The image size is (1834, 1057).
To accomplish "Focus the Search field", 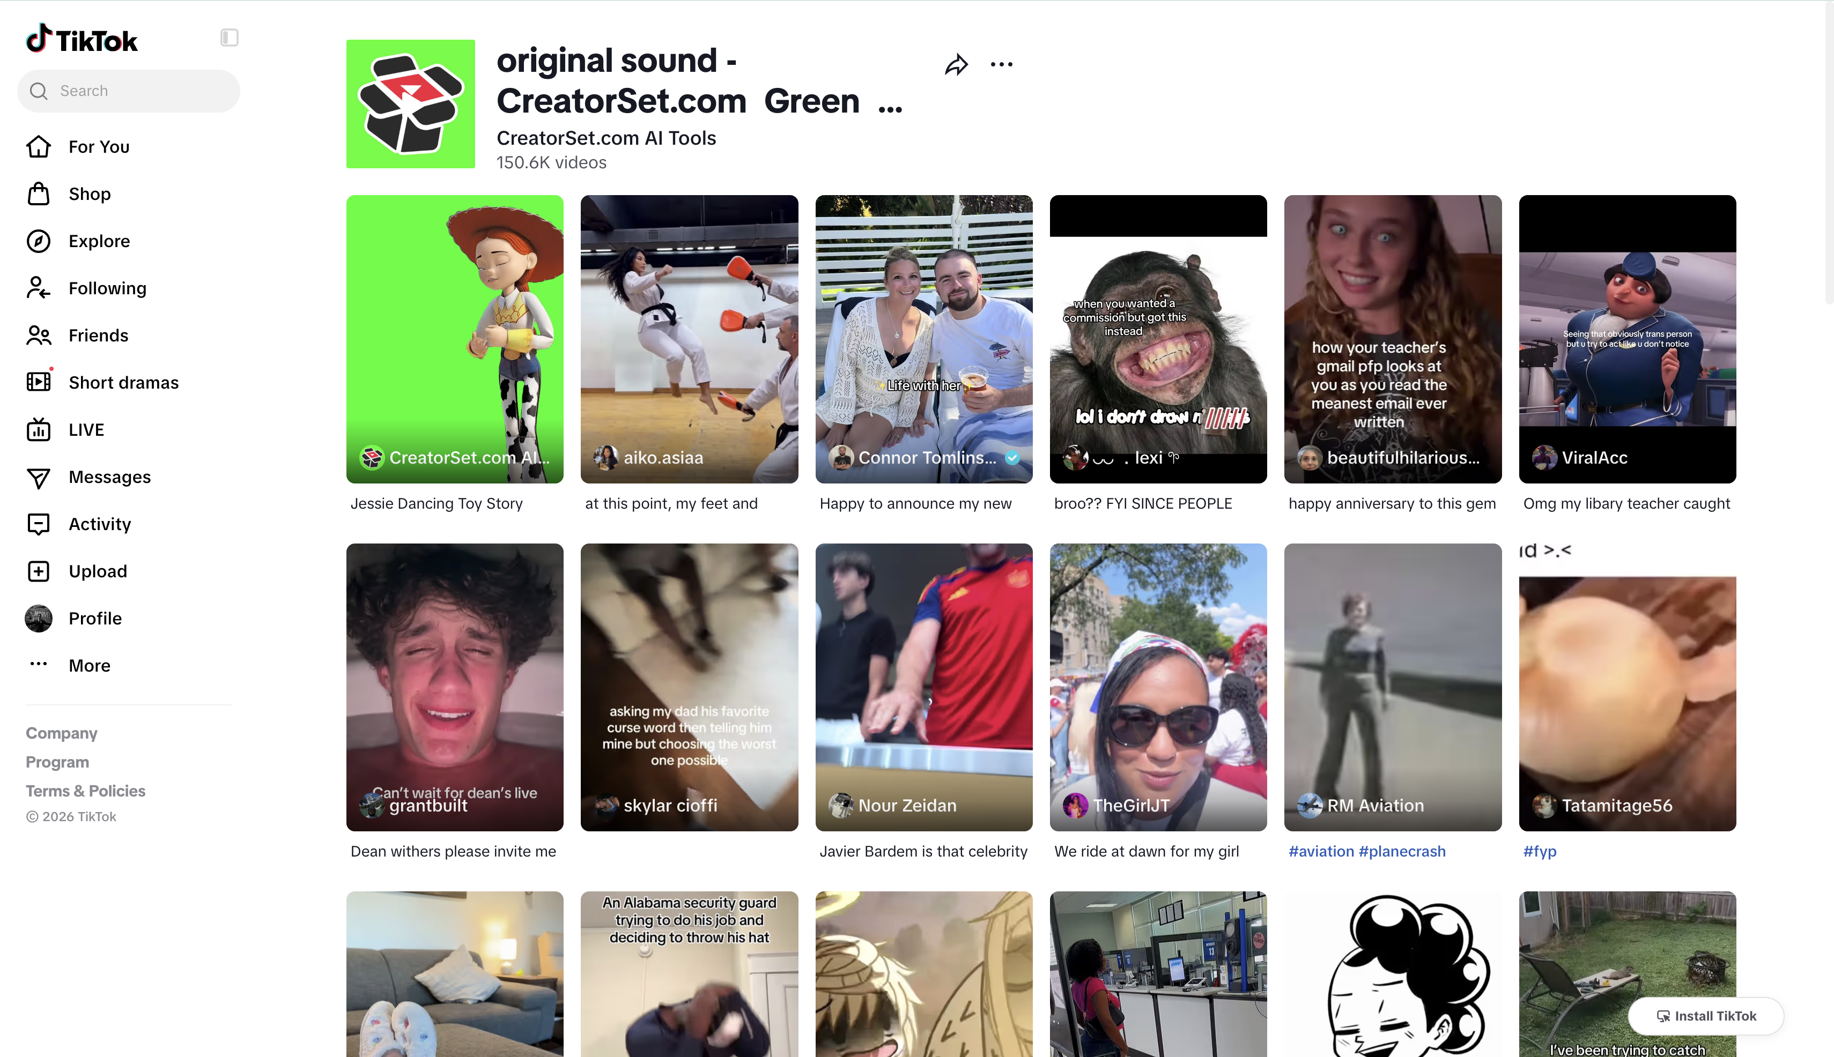I will pyautogui.click(x=129, y=91).
